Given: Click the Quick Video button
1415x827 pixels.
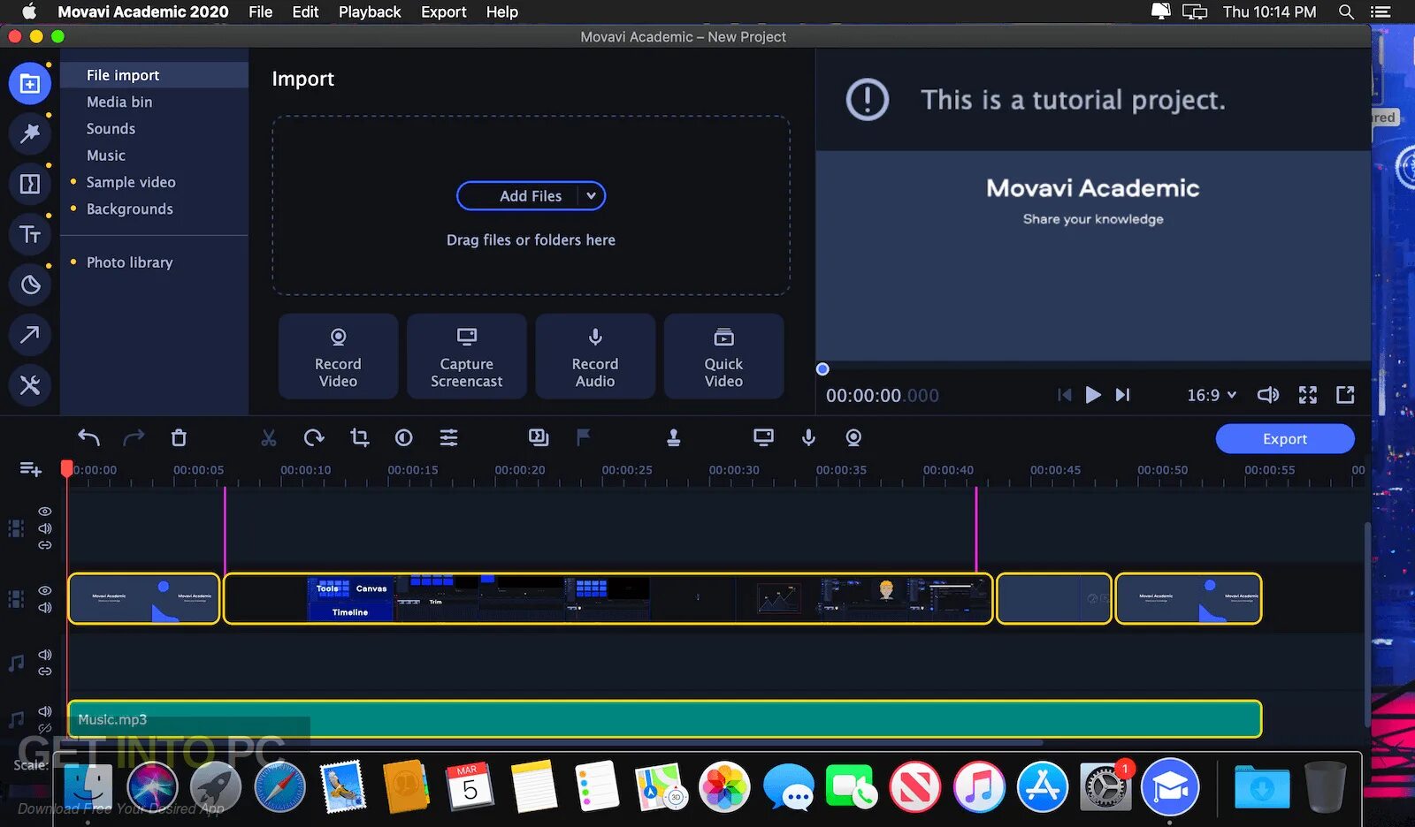Looking at the screenshot, I should [723, 357].
